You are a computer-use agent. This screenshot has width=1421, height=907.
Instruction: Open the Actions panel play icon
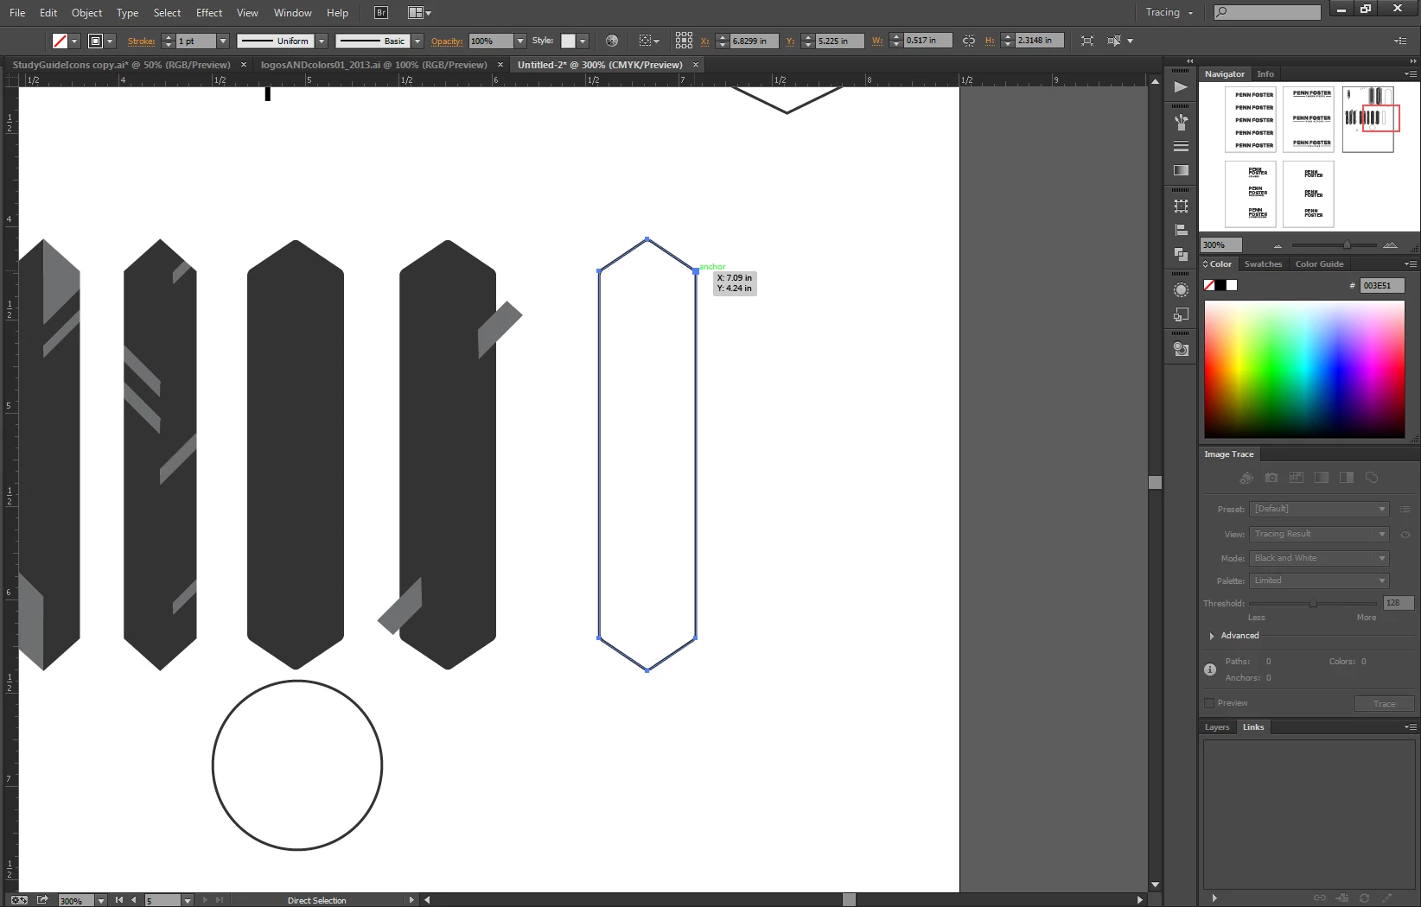[1181, 87]
